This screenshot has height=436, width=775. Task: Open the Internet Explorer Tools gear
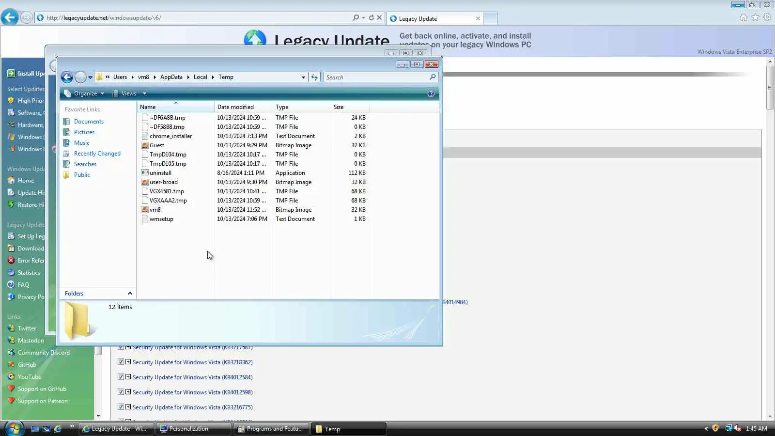(767, 17)
